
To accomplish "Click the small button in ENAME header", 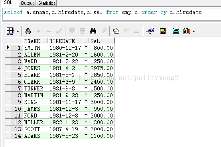I will (x=45, y=40).
